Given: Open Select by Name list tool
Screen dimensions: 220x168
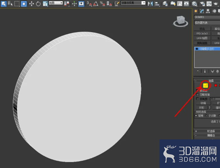Looking at the screenshot, I should pyautogui.click(x=10, y=4).
